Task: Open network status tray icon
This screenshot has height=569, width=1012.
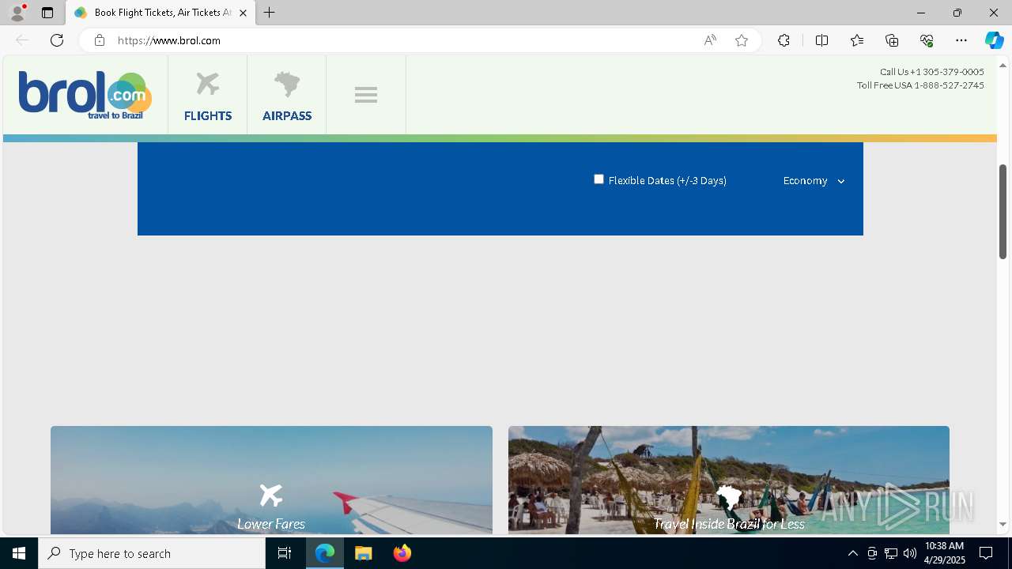Action: tap(890, 553)
